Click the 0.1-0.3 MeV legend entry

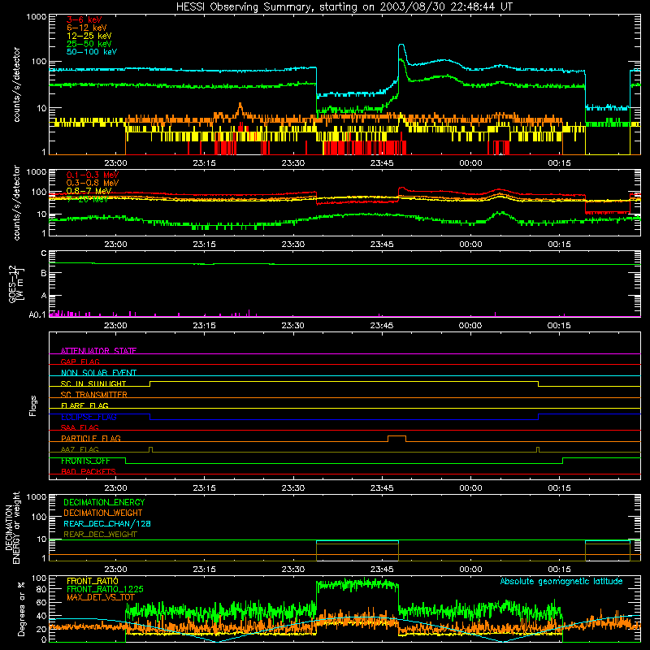93,175
